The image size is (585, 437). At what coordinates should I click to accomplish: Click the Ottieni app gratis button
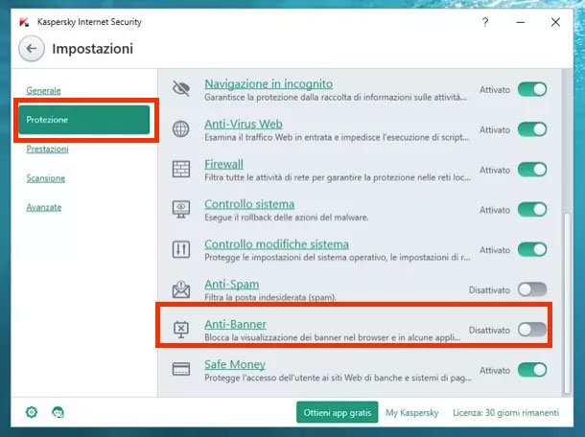pos(336,412)
